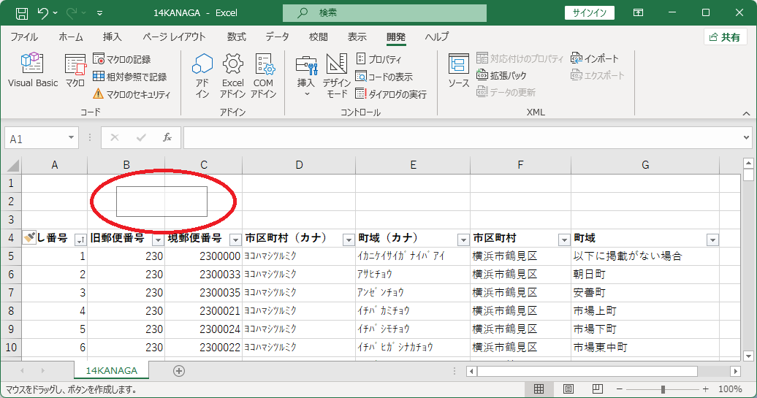This screenshot has height=398, width=757.
Task: Click the 100% zoom level
Action: pos(730,389)
